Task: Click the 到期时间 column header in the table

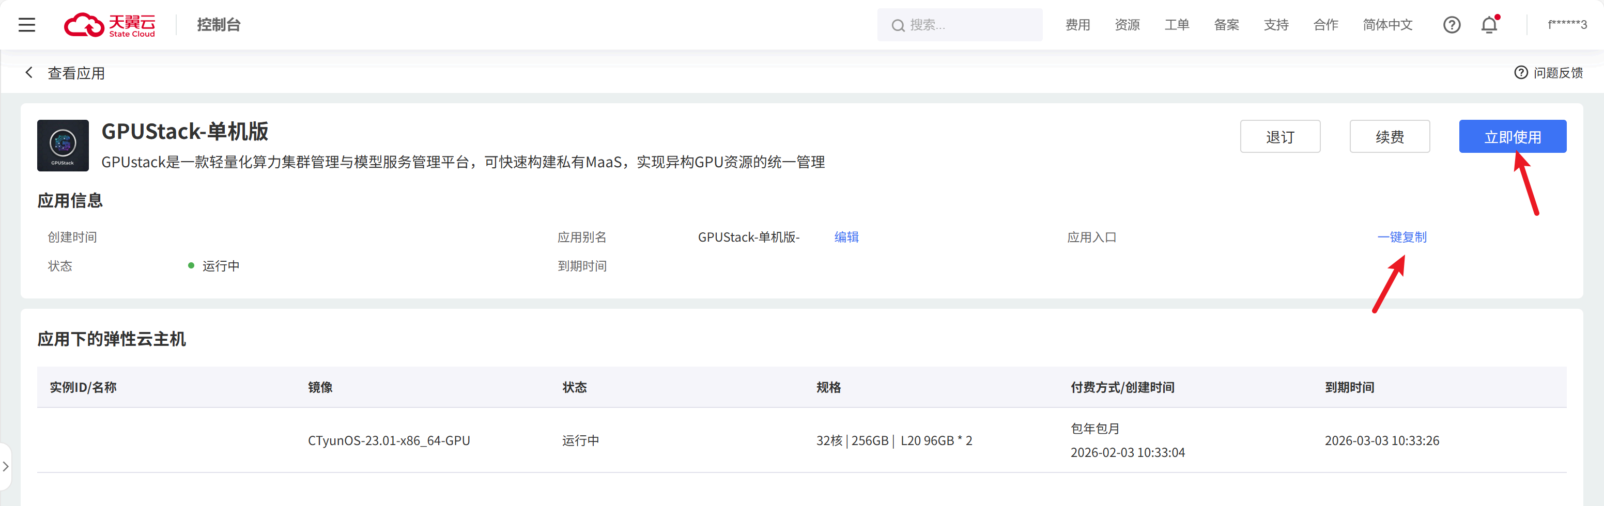Action: pyautogui.click(x=1349, y=387)
